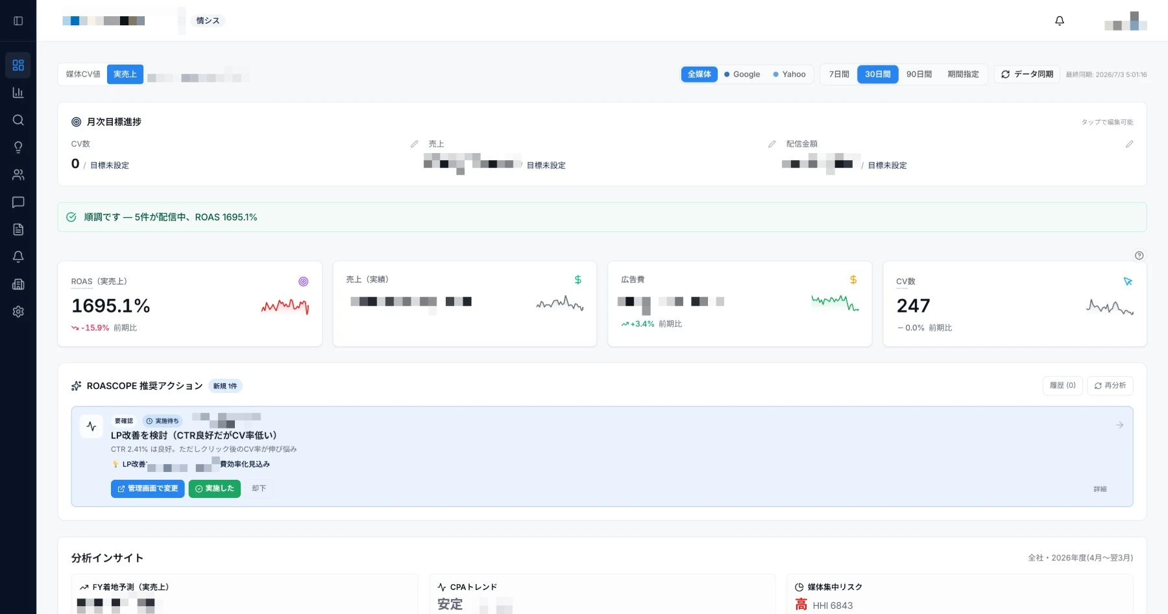Open the building organization icon in sidebar
The height and width of the screenshot is (614, 1168).
[x=18, y=284]
